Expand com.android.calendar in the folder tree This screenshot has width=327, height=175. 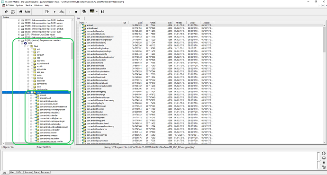pyautogui.click(x=31, y=115)
